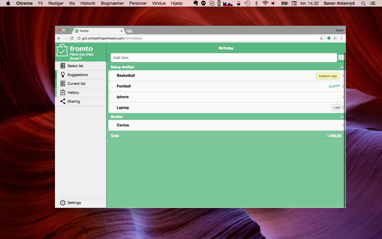Click the Total amount 1.000,00
382x239 pixels.
(334, 136)
